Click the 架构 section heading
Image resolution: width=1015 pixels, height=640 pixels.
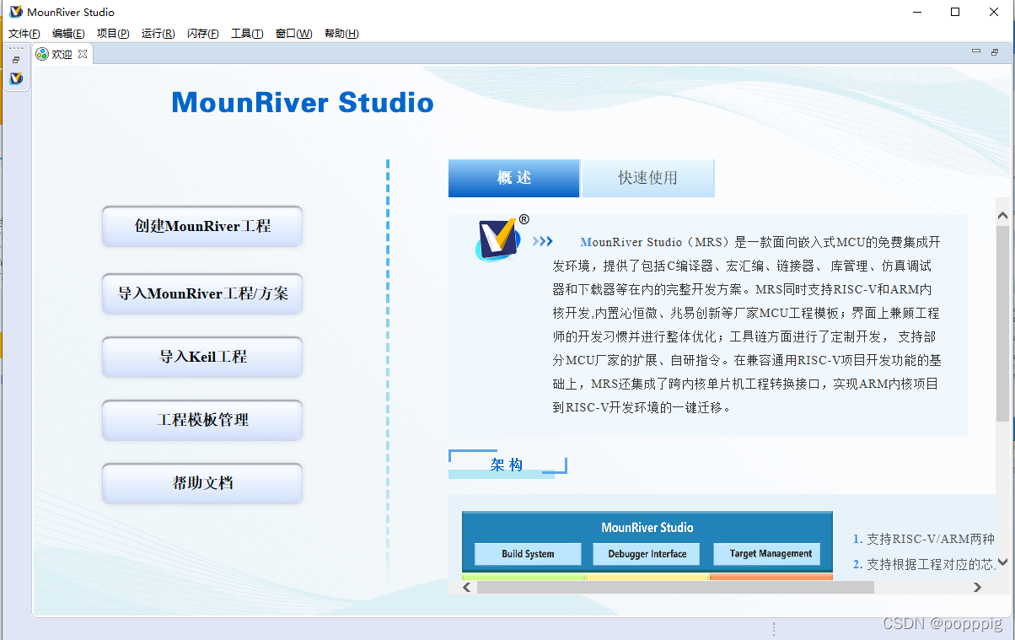(x=507, y=465)
